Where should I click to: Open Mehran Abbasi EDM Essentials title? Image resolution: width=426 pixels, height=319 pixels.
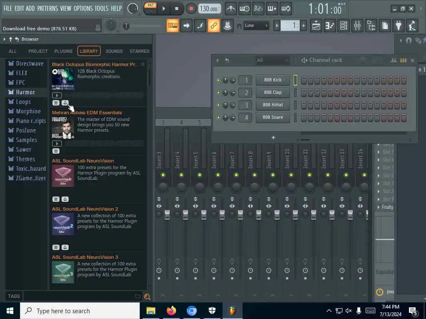(x=87, y=113)
